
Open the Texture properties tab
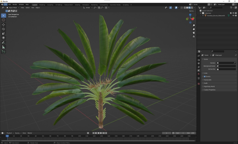tap(199, 84)
